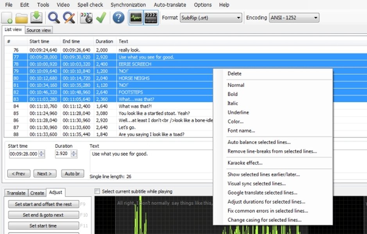Click the Start time input field

(x=23, y=154)
